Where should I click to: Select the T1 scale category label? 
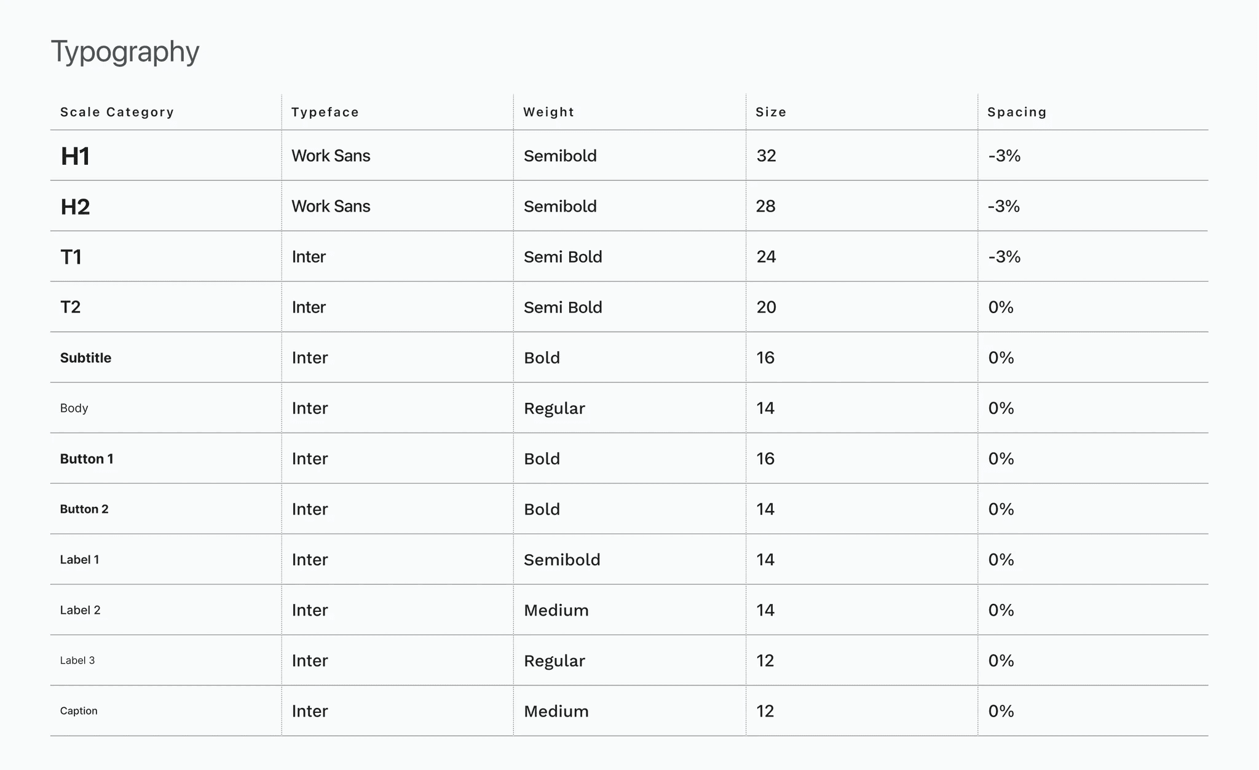pos(71,257)
